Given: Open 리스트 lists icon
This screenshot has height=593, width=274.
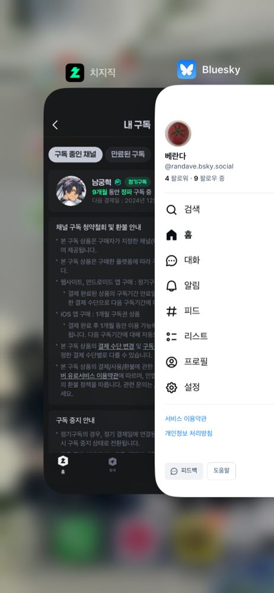Looking at the screenshot, I should point(171,337).
